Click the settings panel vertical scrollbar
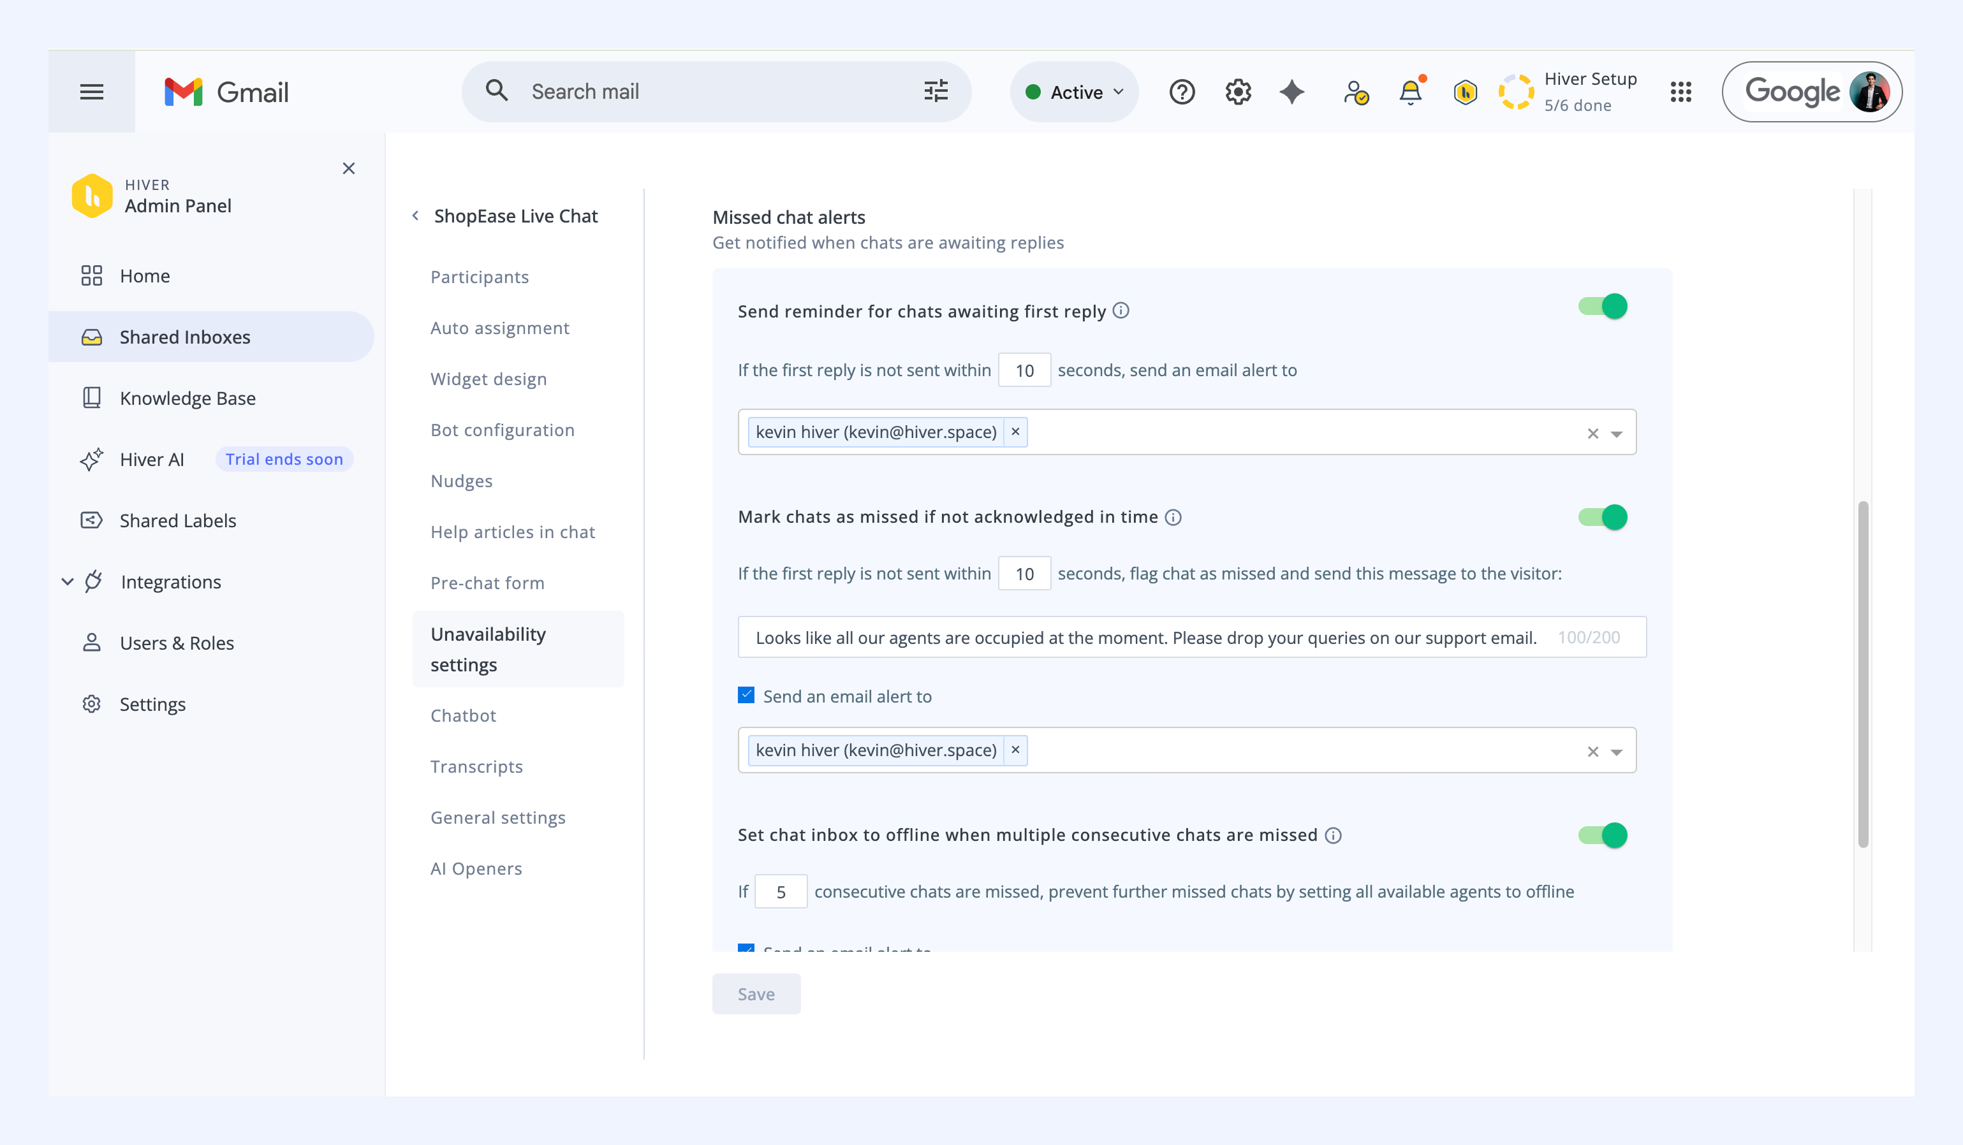Screen dimensions: 1963x1145 (x=1862, y=674)
